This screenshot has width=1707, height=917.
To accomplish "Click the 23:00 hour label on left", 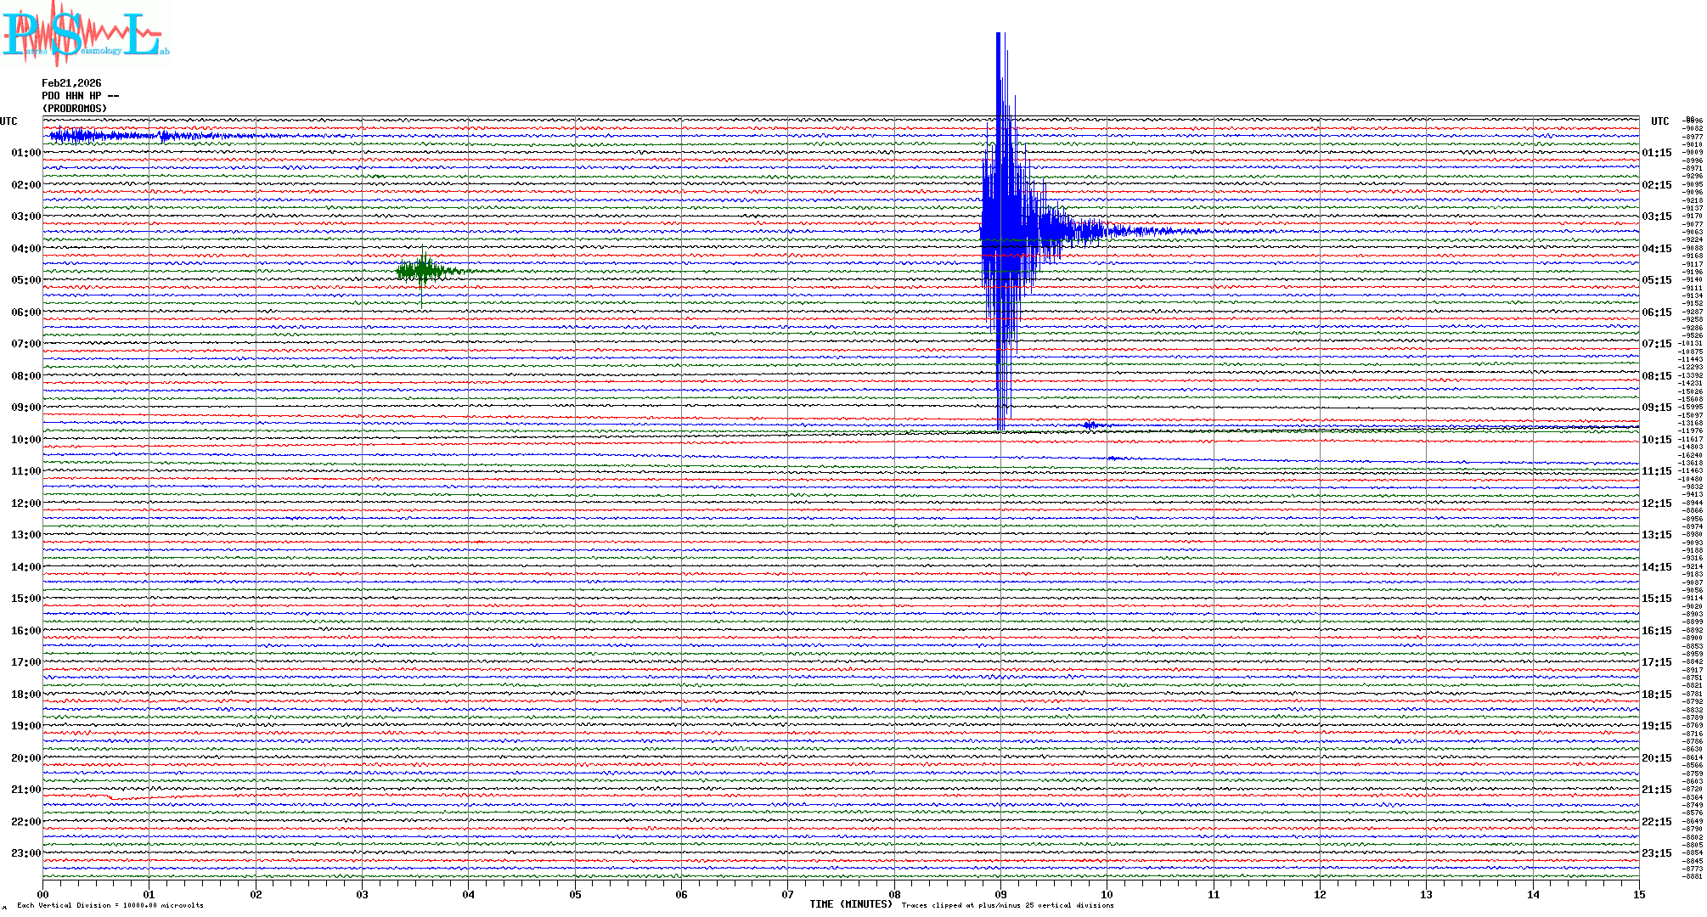I will [x=25, y=853].
